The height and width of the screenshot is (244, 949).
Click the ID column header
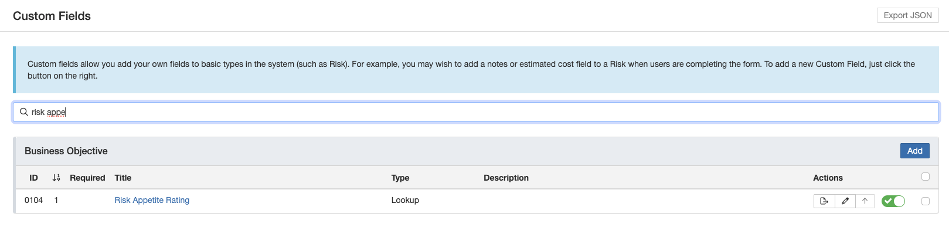(33, 178)
